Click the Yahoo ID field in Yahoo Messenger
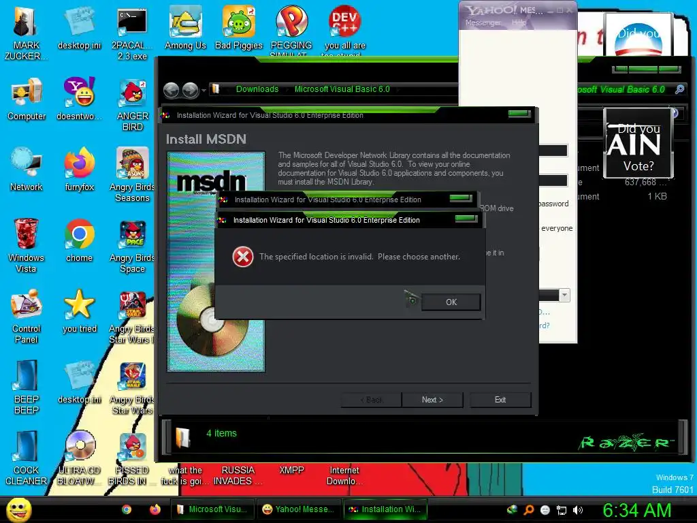This screenshot has height=523, width=697. click(x=553, y=150)
